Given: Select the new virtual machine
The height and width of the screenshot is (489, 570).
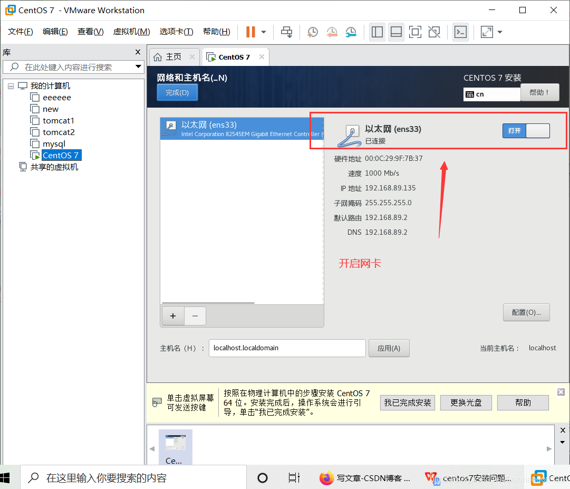Looking at the screenshot, I should coord(51,109).
